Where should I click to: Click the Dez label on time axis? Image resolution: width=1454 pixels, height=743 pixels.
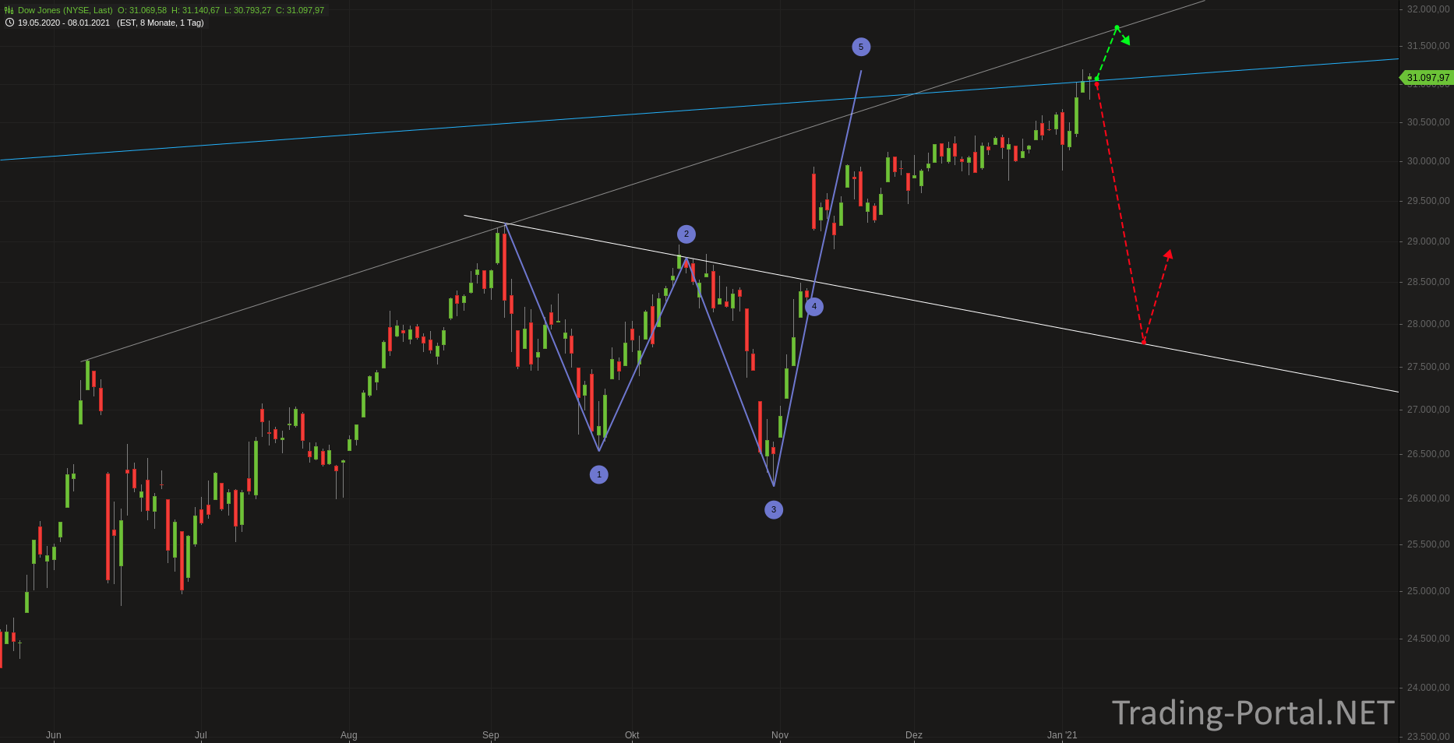coord(914,735)
